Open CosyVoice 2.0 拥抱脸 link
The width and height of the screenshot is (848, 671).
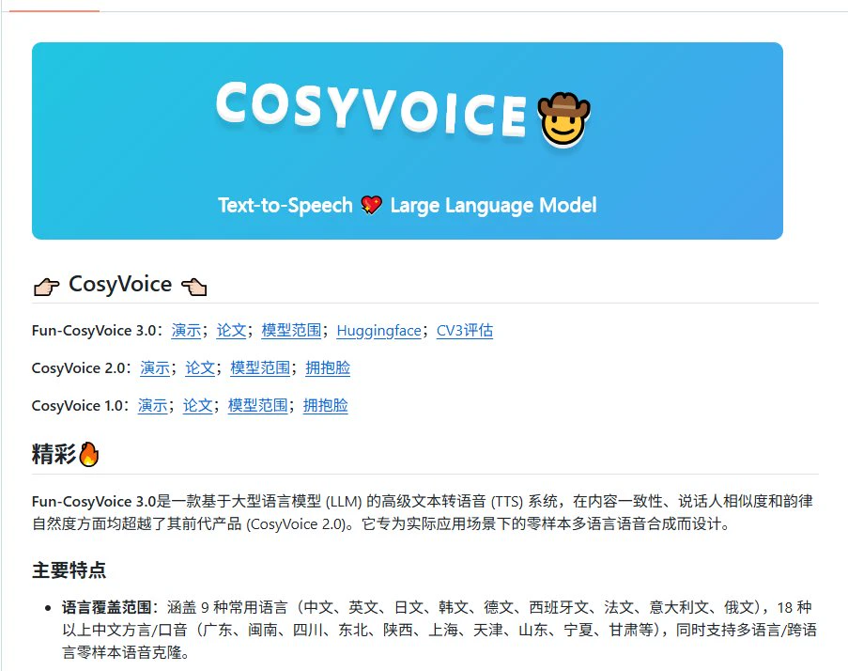(328, 368)
